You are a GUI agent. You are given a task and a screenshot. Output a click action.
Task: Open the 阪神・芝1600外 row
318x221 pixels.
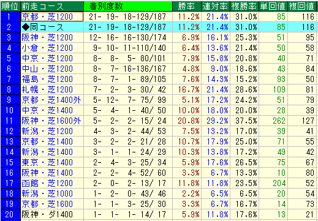point(158,121)
